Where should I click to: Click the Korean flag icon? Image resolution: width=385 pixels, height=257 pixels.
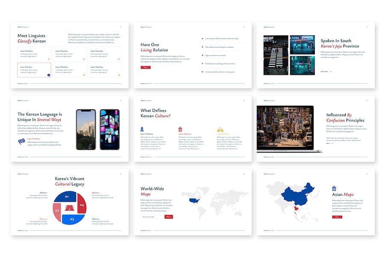[21, 141]
